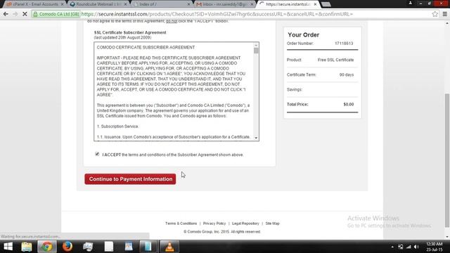
Task: Open File Explorer from the taskbar
Action: click(x=27, y=247)
